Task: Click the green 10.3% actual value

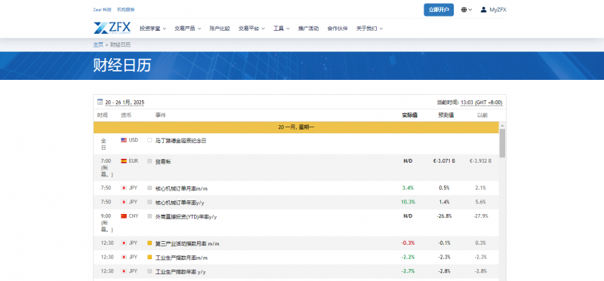Action: (x=408, y=202)
